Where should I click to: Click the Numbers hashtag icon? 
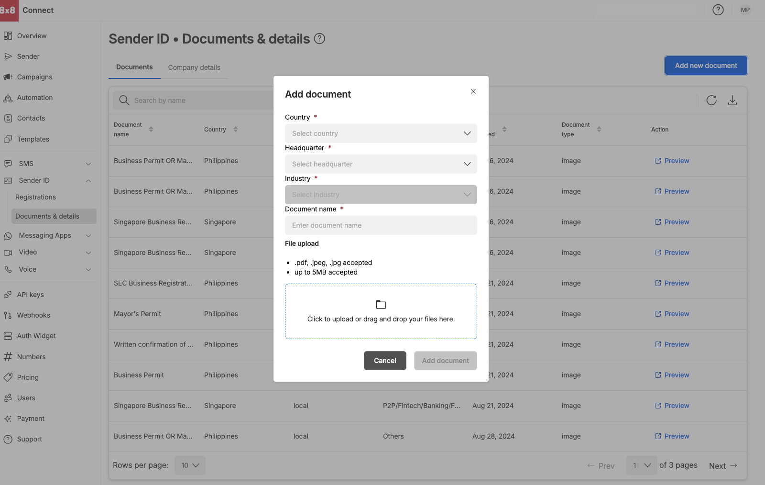pos(8,356)
